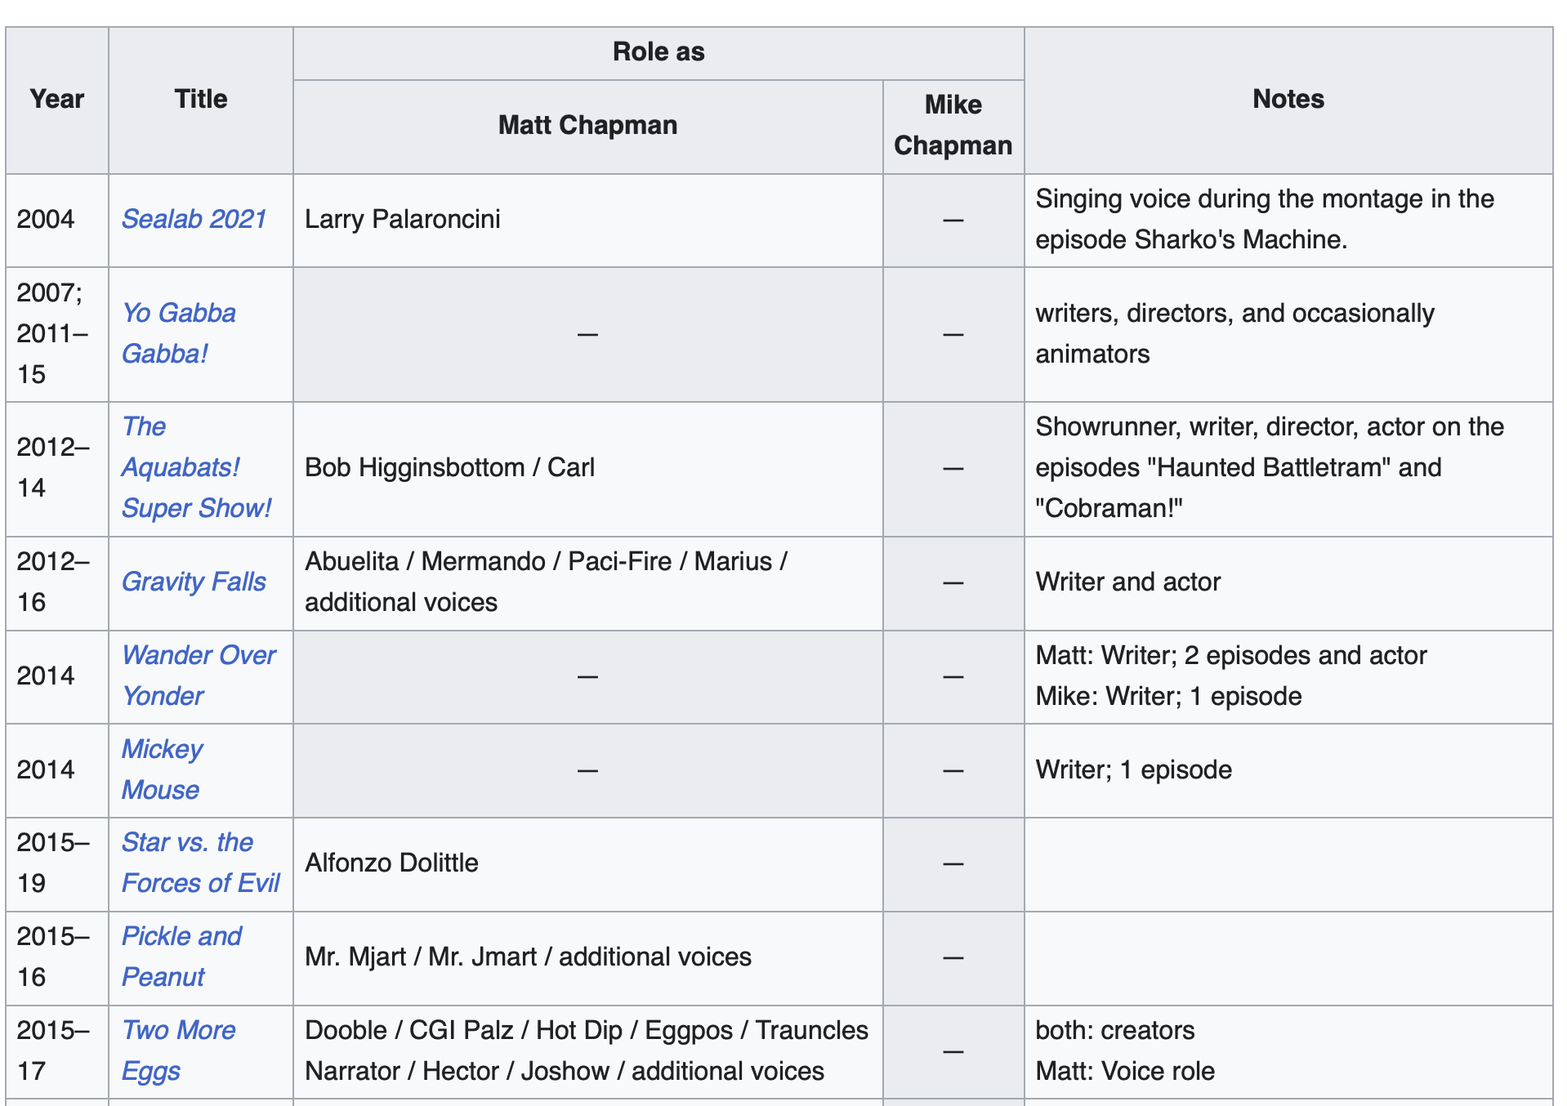This screenshot has width=1567, height=1106.
Task: Visit the Wander Over Yonder link
Action: tap(199, 676)
